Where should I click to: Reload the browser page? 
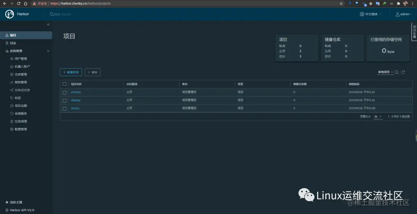click(19, 3)
